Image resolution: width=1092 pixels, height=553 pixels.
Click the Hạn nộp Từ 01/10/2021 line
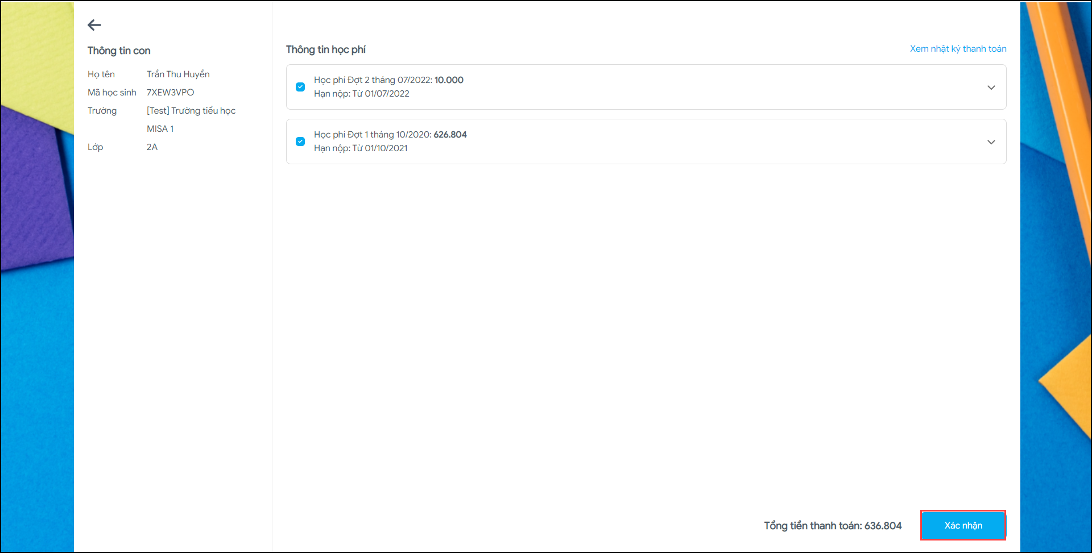[x=361, y=148]
